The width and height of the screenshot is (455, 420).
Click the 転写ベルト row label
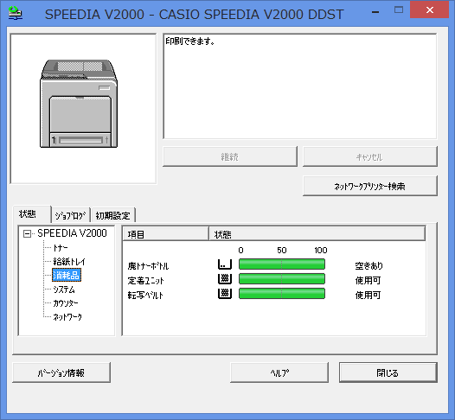[x=145, y=295]
